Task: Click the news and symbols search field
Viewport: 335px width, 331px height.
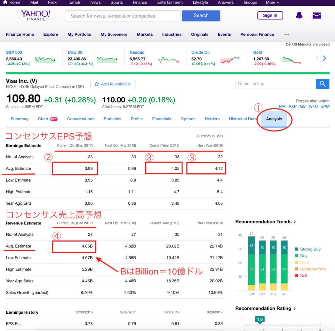Action: click(123, 16)
